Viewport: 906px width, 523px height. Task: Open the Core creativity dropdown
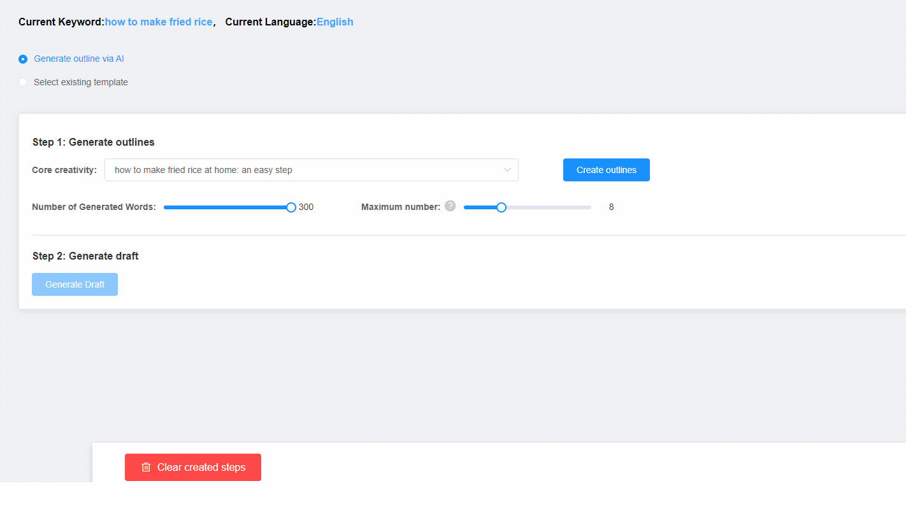point(312,170)
